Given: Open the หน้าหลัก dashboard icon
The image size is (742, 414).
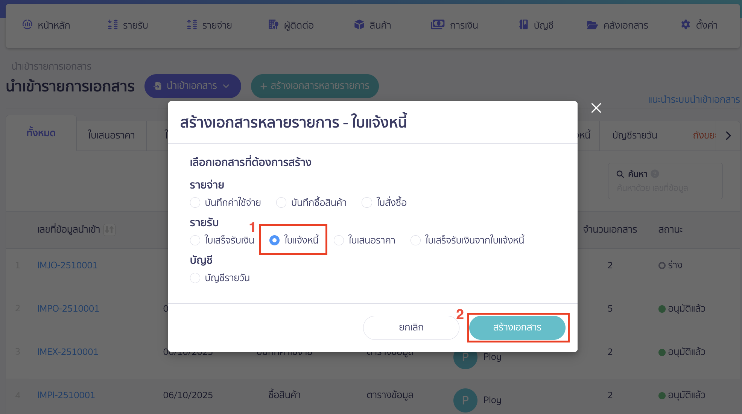Looking at the screenshot, I should pyautogui.click(x=27, y=25).
